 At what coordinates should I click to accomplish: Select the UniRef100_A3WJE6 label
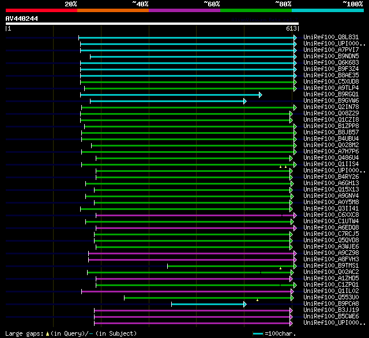(331, 247)
